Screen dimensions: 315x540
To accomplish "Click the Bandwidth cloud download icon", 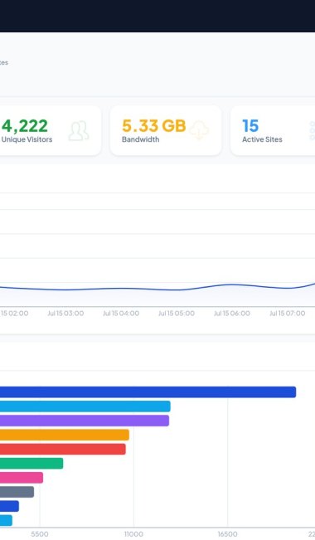I will (x=199, y=130).
